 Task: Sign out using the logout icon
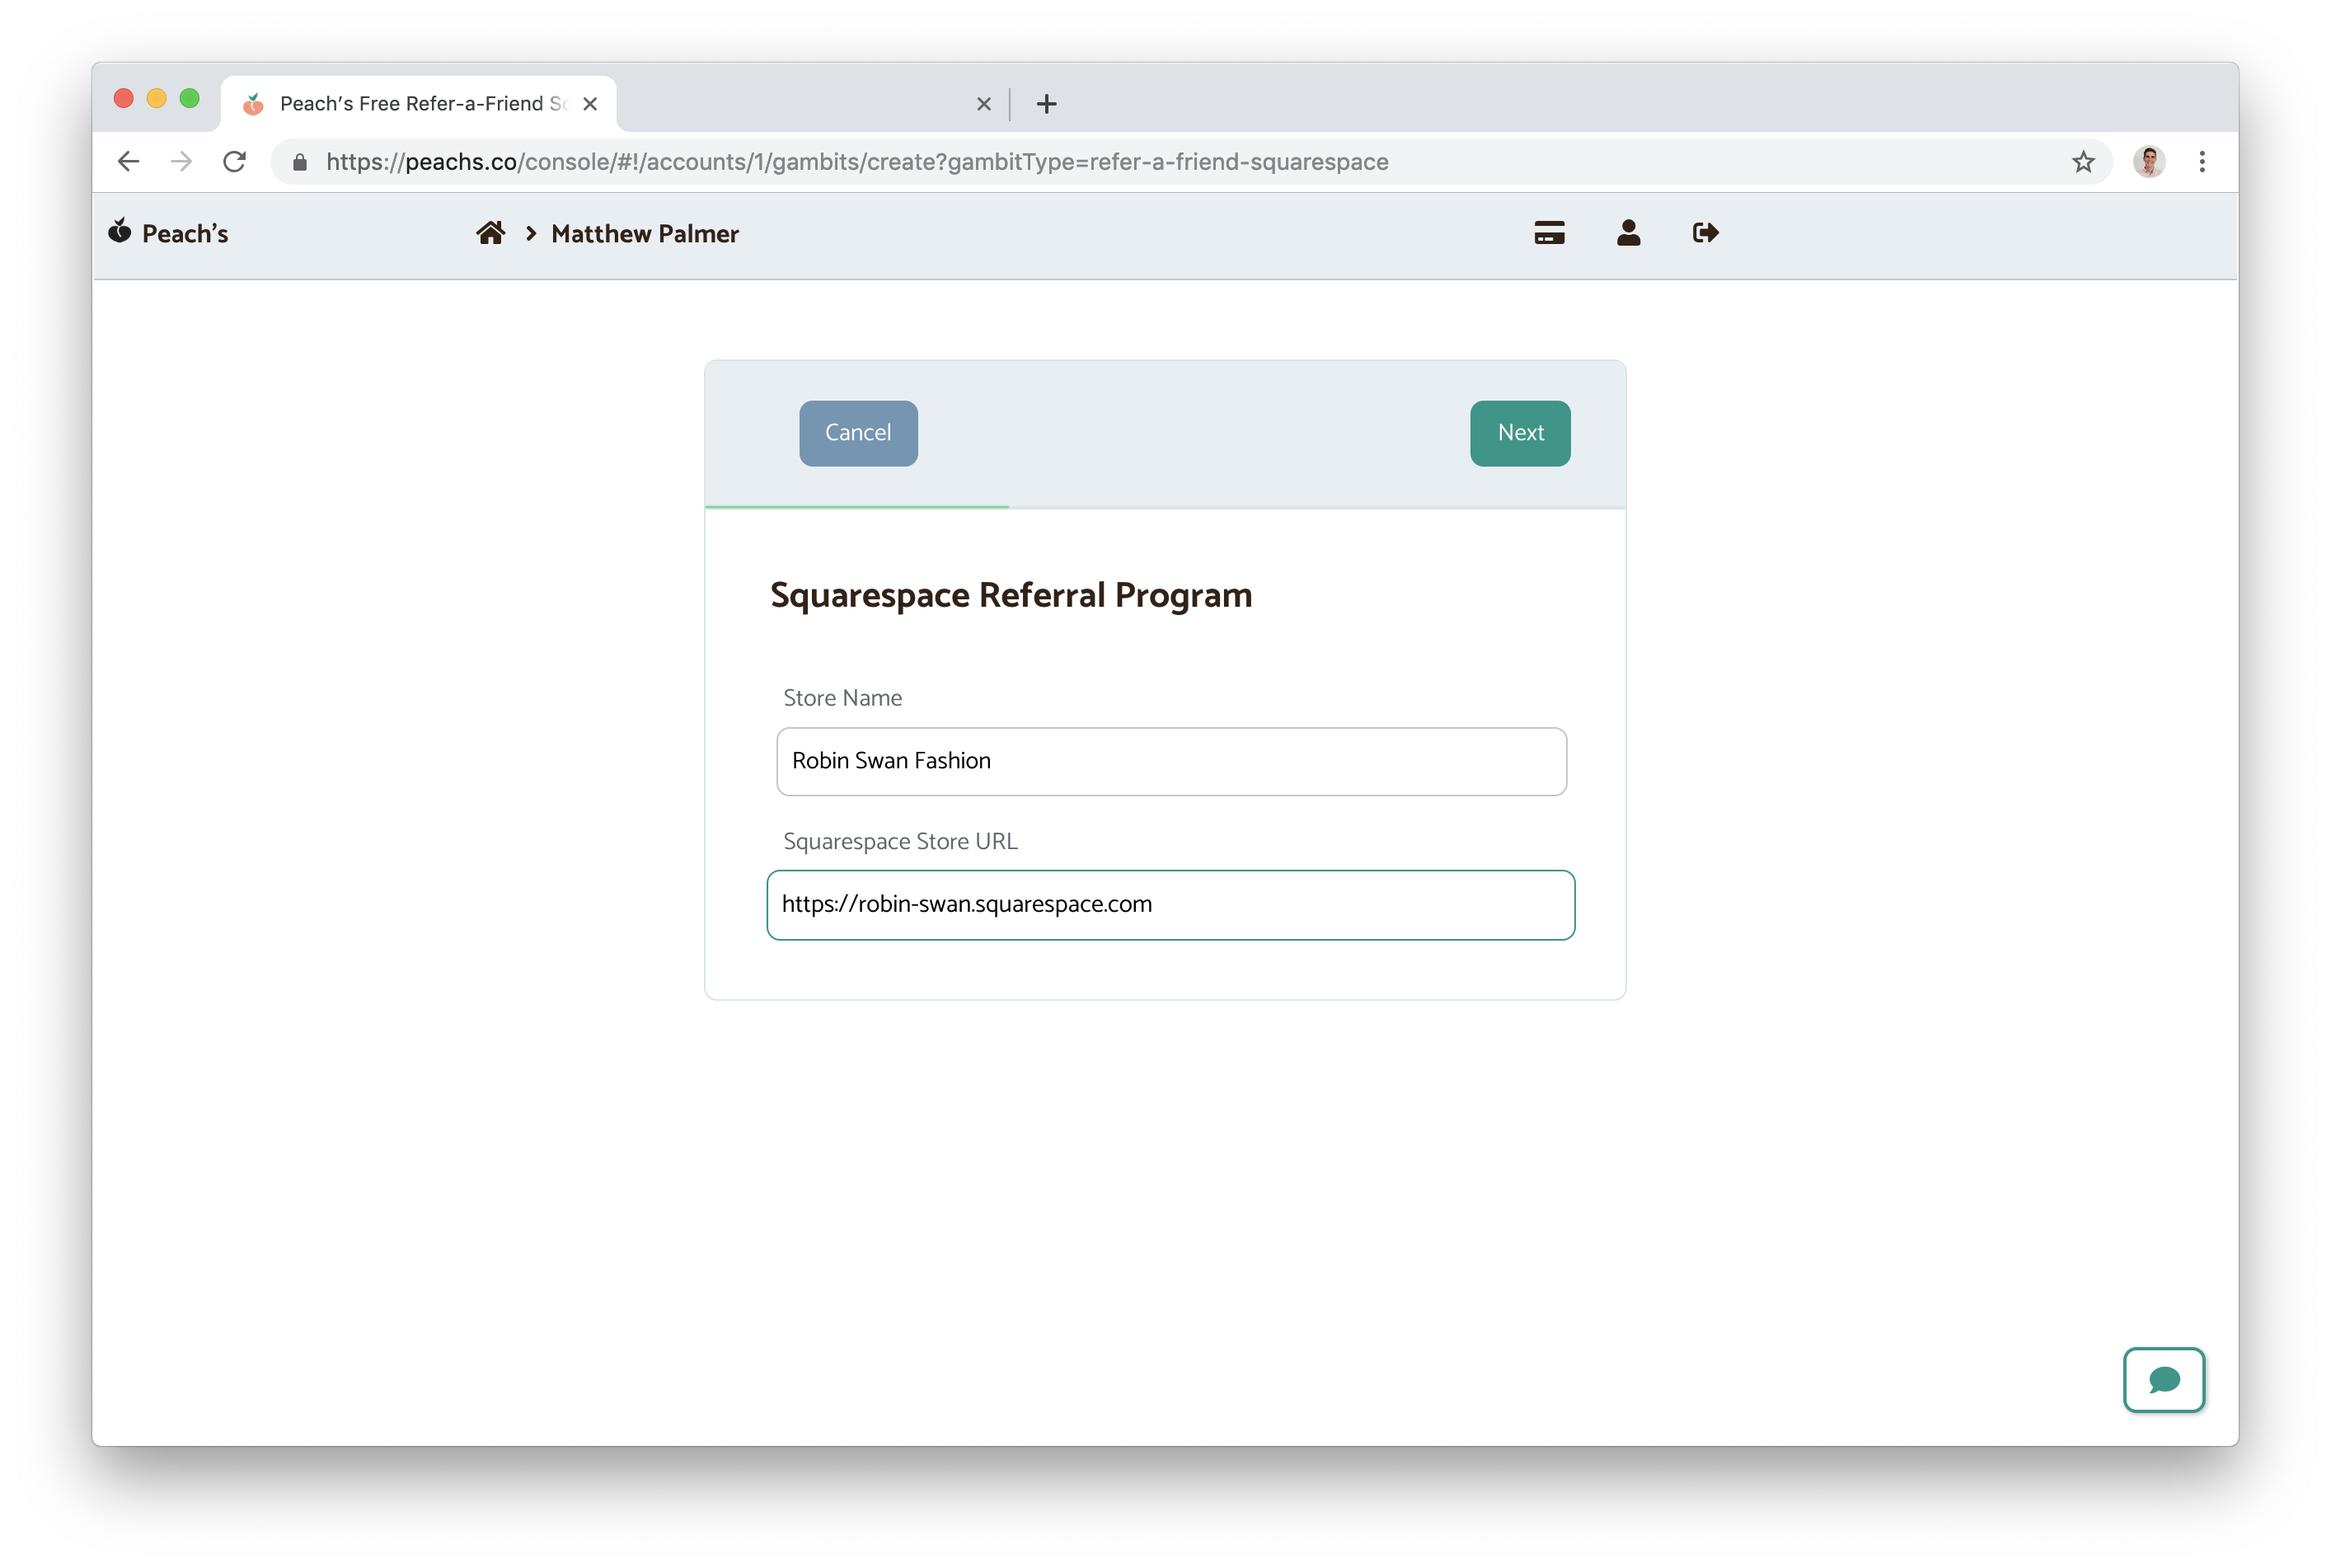click(x=1705, y=233)
